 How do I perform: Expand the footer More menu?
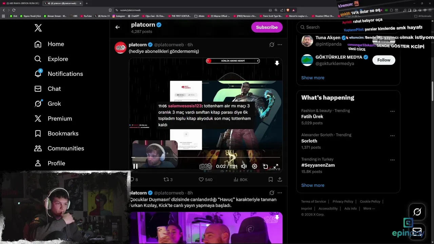pos(369,209)
